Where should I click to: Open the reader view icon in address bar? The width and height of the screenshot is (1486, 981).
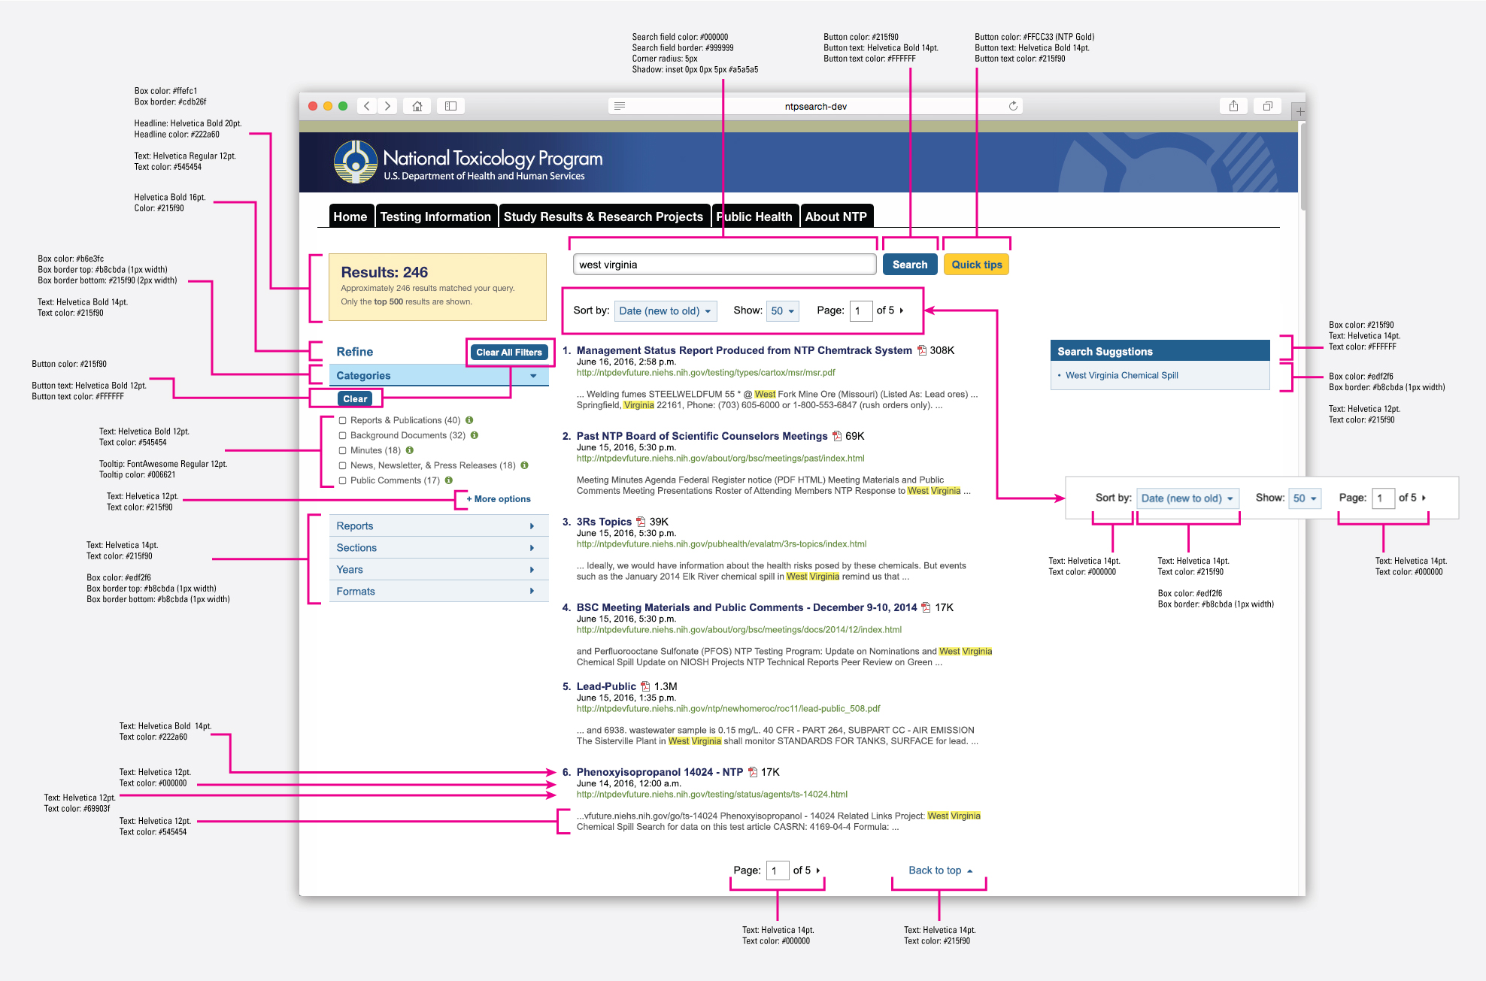[x=620, y=106]
